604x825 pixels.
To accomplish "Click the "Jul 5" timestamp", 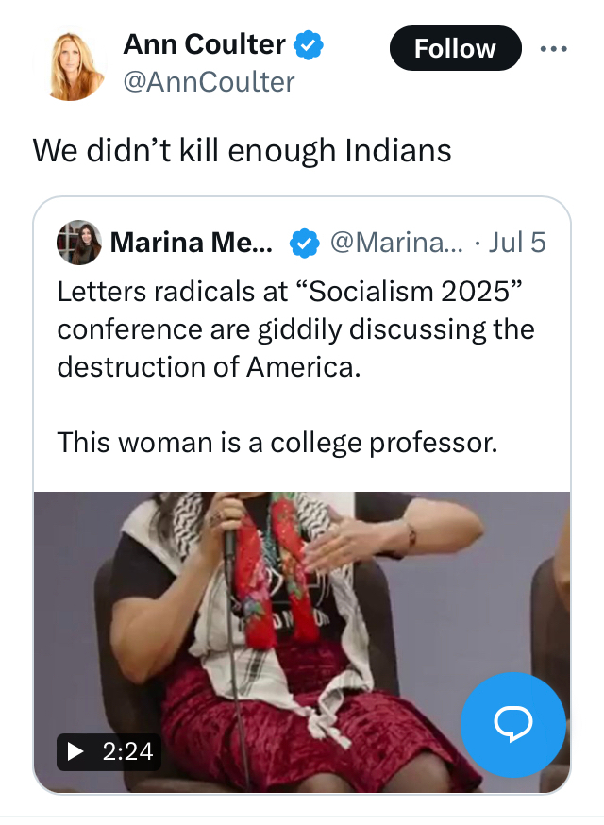I will click(x=518, y=244).
